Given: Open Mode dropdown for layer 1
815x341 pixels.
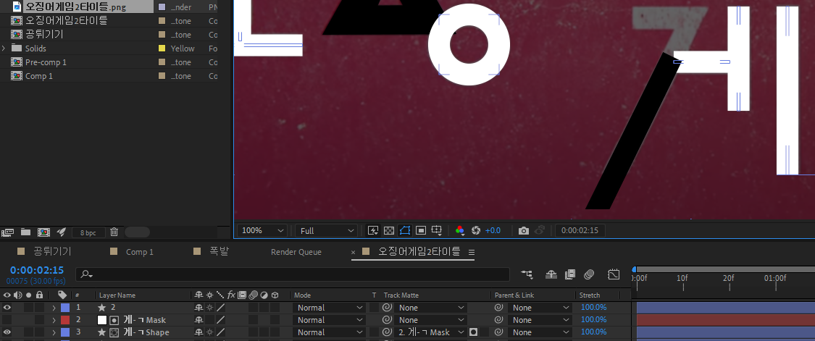Looking at the screenshot, I should (x=330, y=308).
